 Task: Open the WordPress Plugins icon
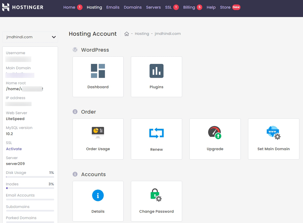point(156,71)
